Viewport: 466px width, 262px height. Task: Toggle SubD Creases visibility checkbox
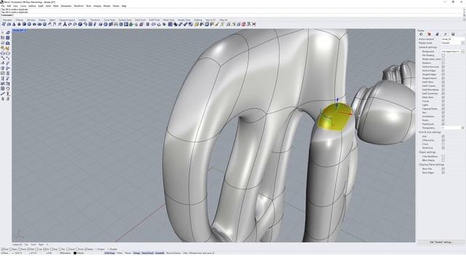(443, 86)
